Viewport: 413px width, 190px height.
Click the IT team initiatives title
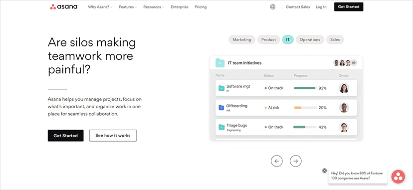pos(244,63)
